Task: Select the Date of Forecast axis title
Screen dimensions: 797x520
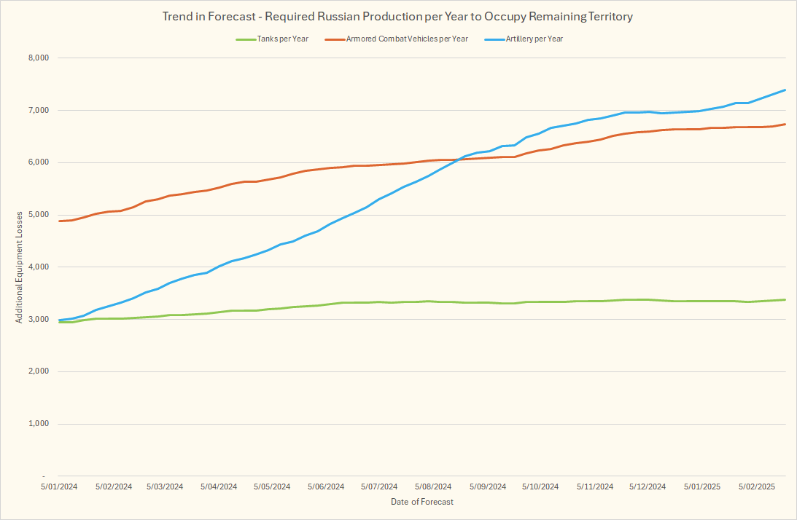Action: click(x=421, y=502)
